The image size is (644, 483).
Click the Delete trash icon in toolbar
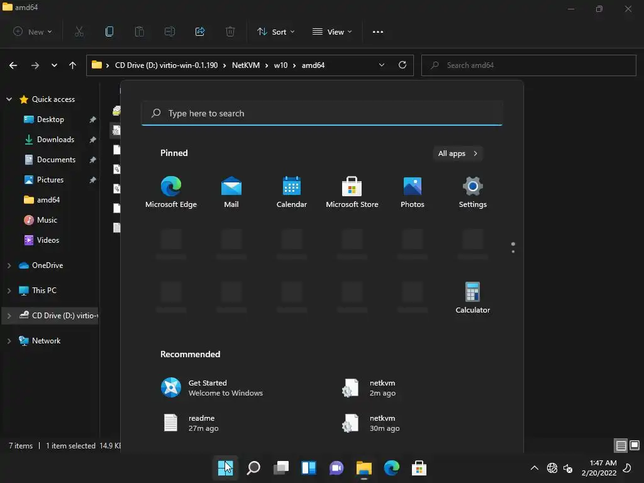tap(230, 31)
